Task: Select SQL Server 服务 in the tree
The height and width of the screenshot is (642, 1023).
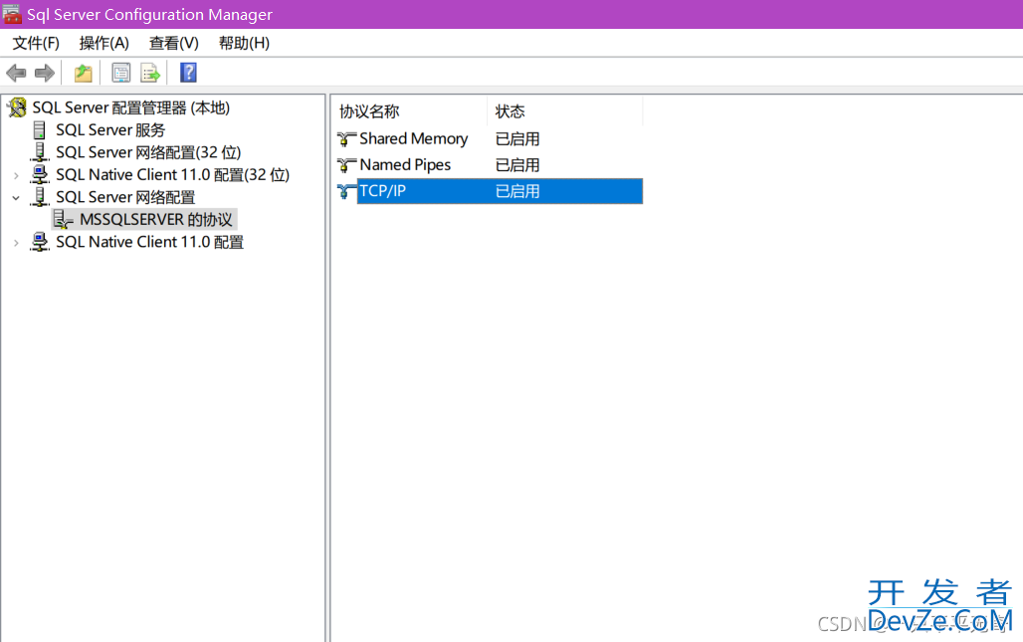Action: [110, 130]
